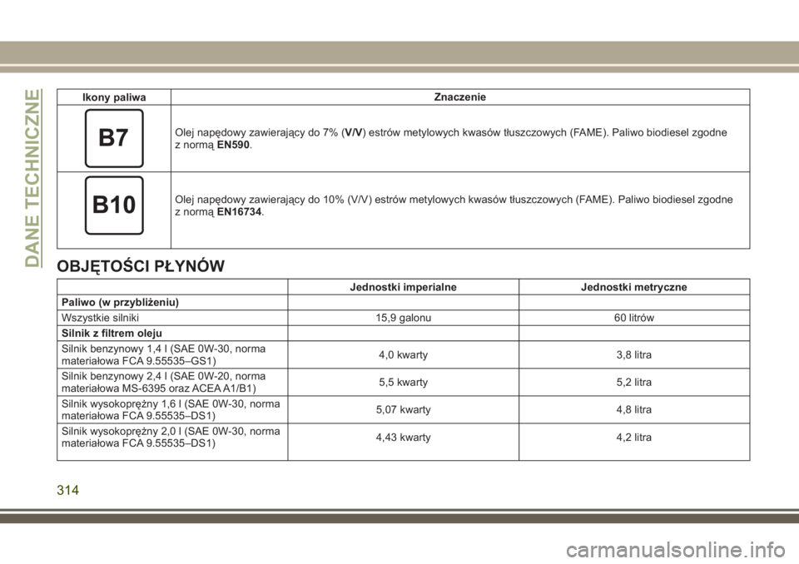This screenshot has width=799, height=564.
Task: Click the "Silnik wysokoprężny 1,6 l" row label
Action: (171, 410)
